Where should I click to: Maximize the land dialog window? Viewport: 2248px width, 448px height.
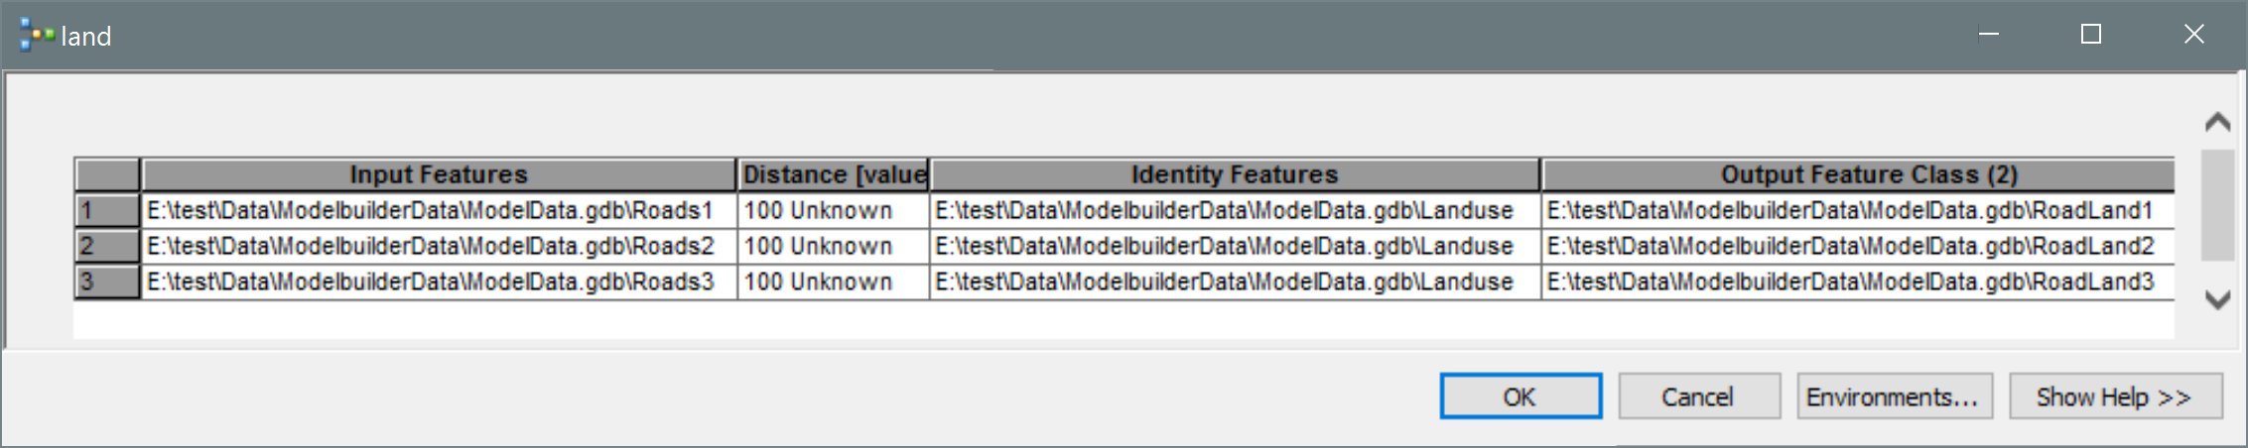pos(2091,35)
